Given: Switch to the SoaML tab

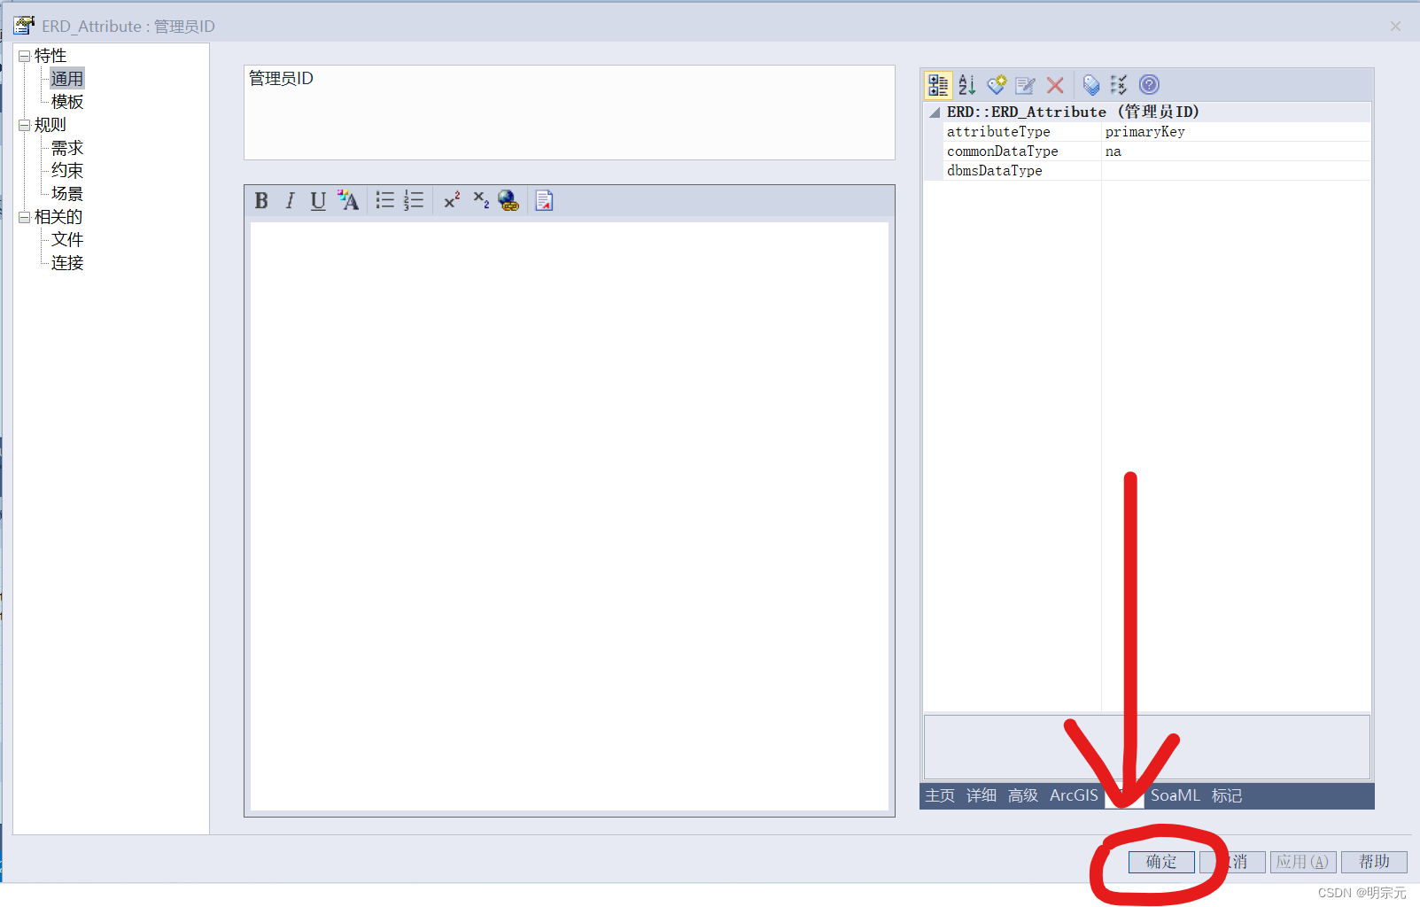Looking at the screenshot, I should tap(1176, 795).
